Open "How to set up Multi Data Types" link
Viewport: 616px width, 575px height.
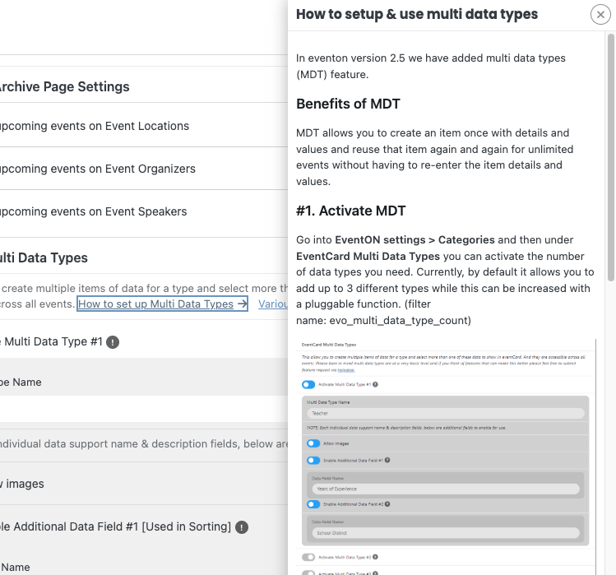coord(155,304)
